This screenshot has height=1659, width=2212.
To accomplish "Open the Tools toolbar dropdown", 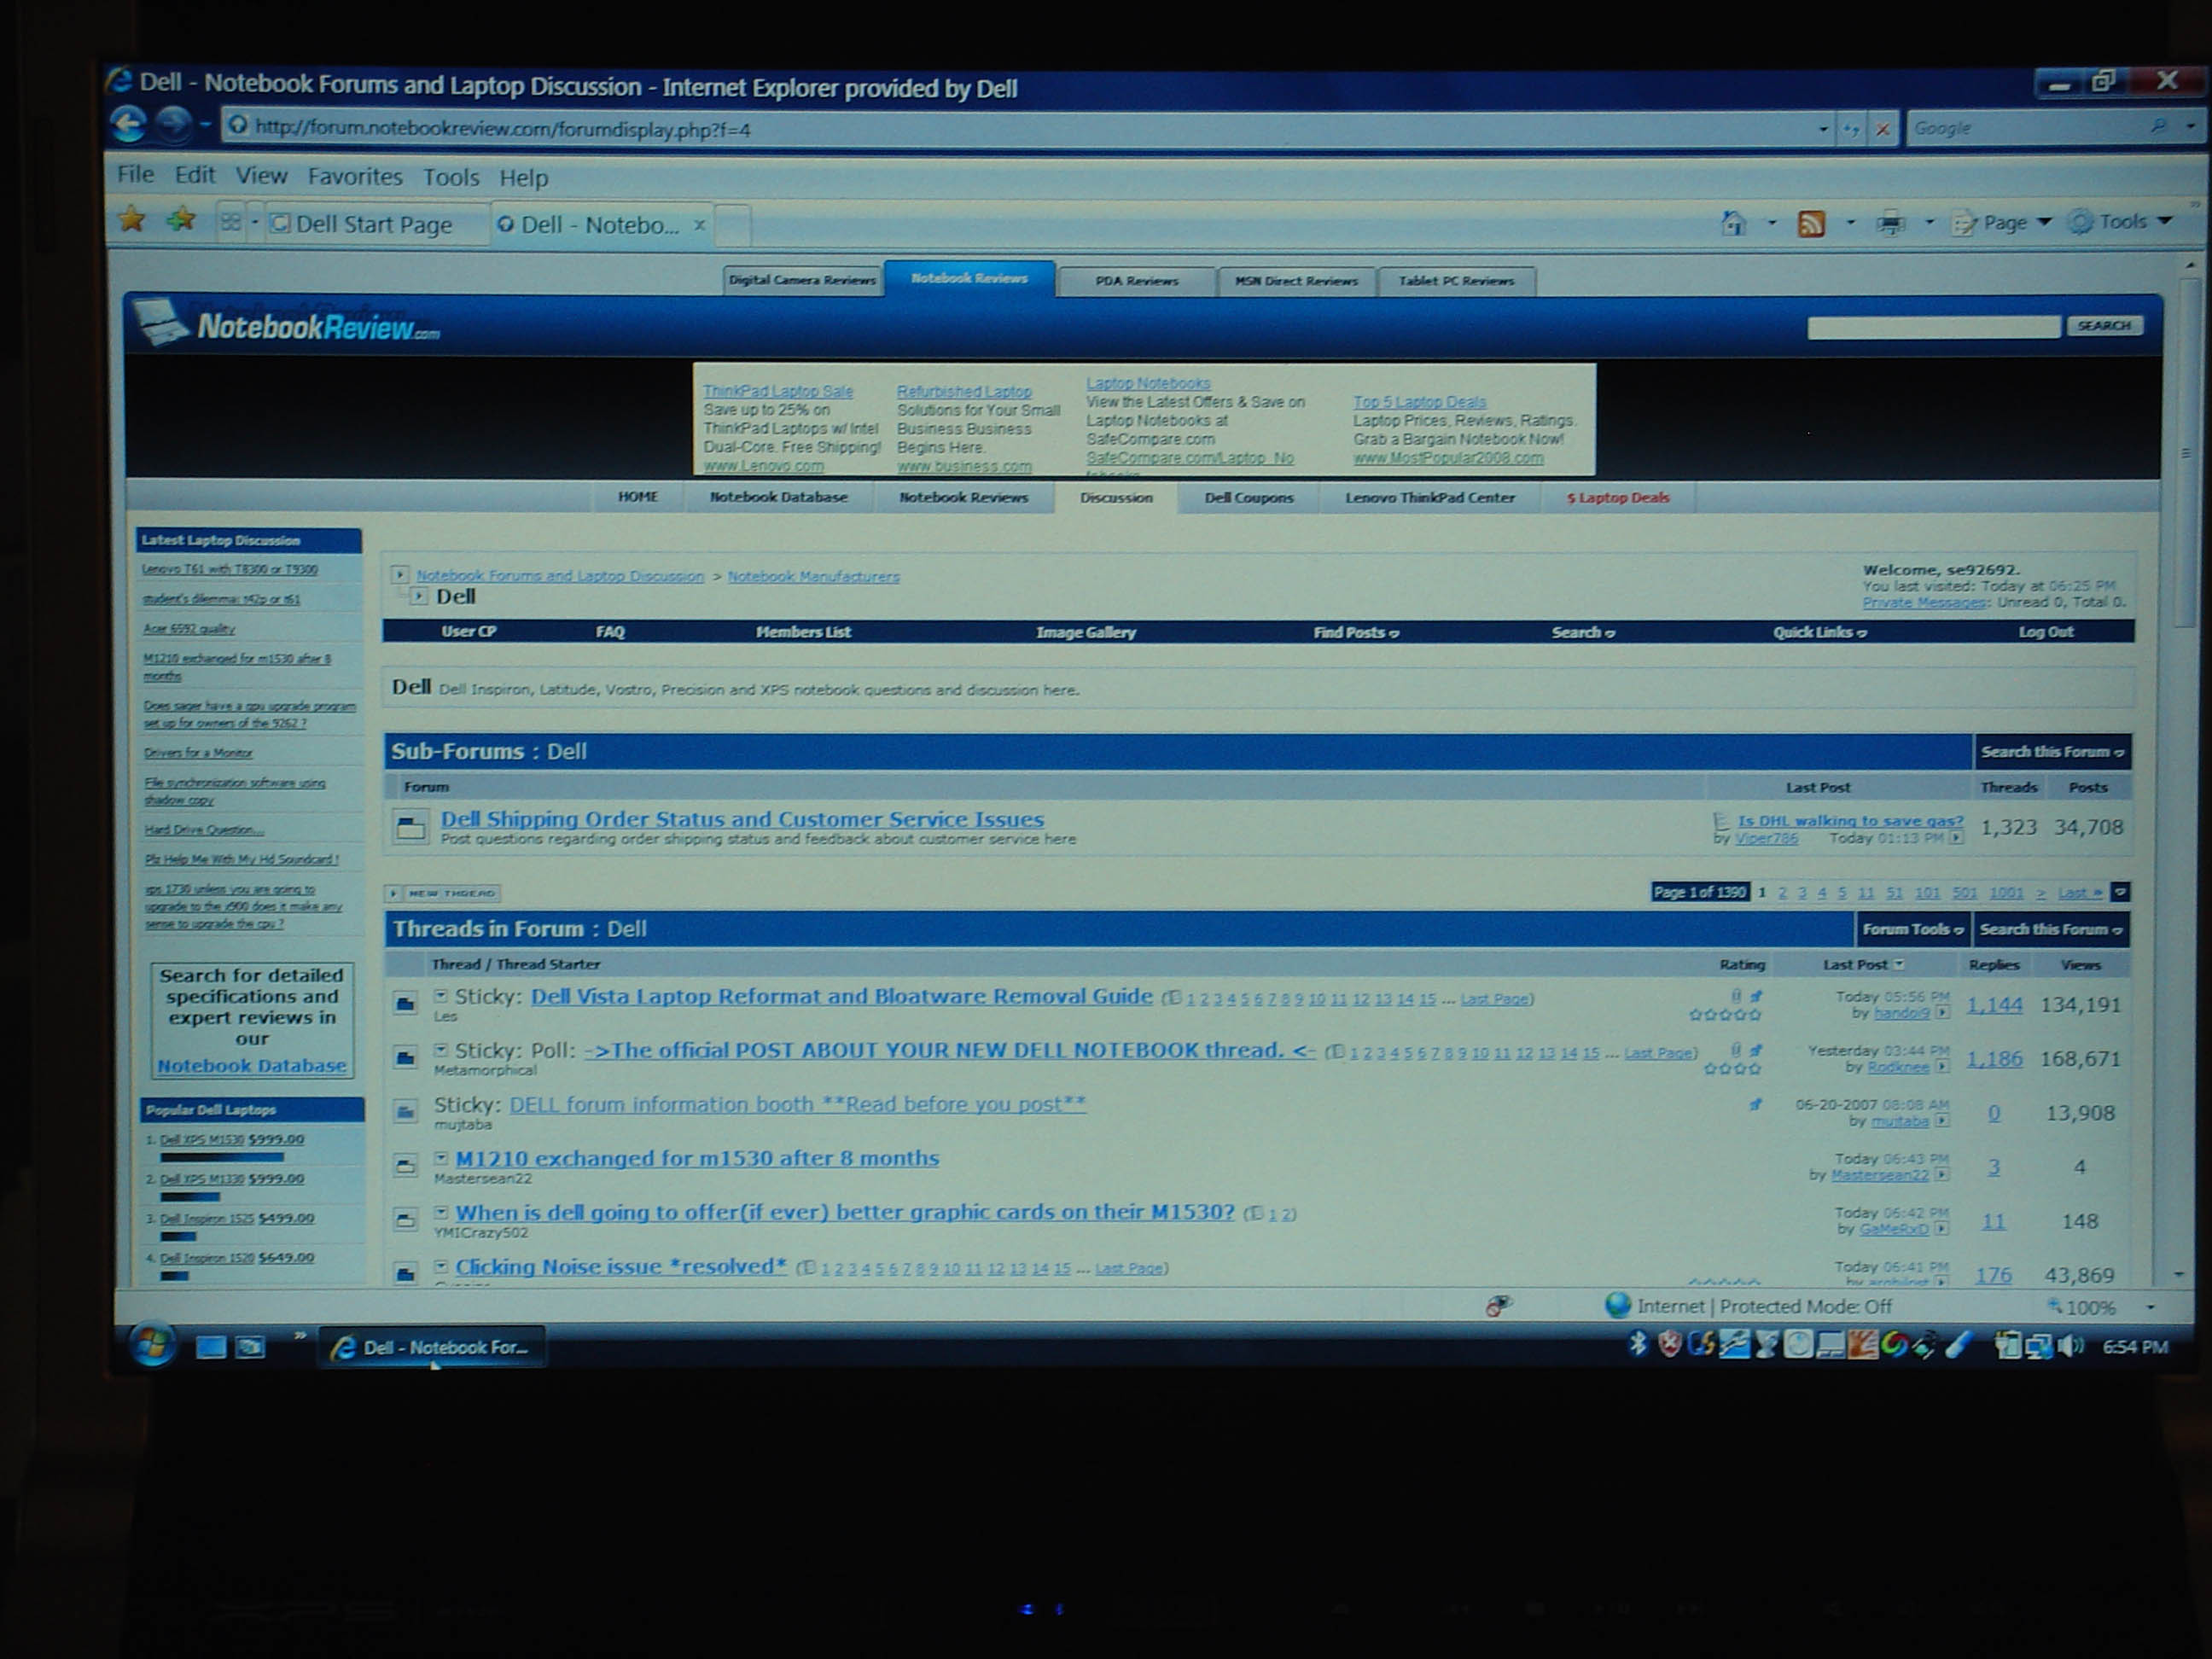I will pos(2120,222).
